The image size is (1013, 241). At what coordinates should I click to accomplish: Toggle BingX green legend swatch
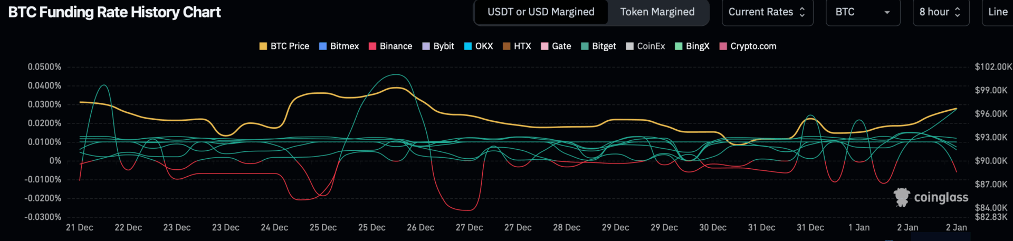click(x=678, y=46)
